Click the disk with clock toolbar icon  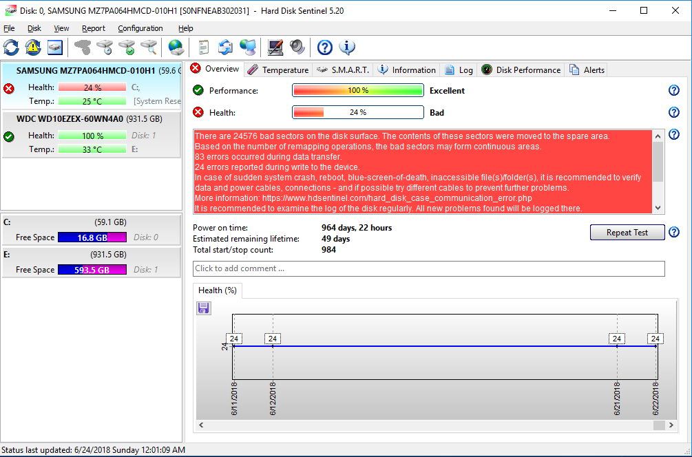[105, 47]
